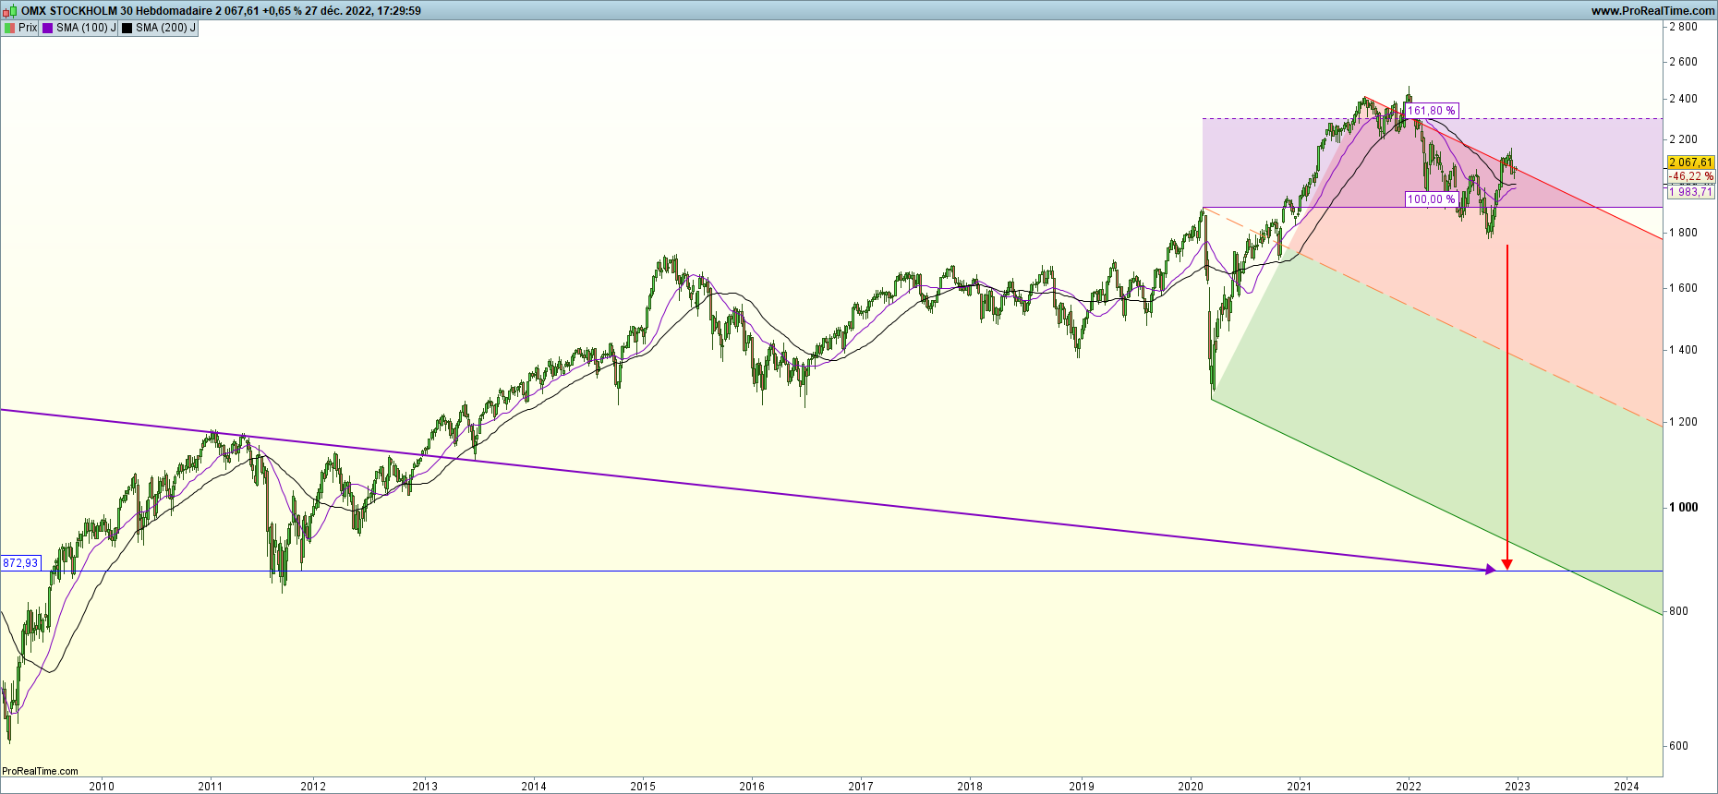Click the 872,93 horizontal line label
The width and height of the screenshot is (1718, 794).
tap(20, 563)
